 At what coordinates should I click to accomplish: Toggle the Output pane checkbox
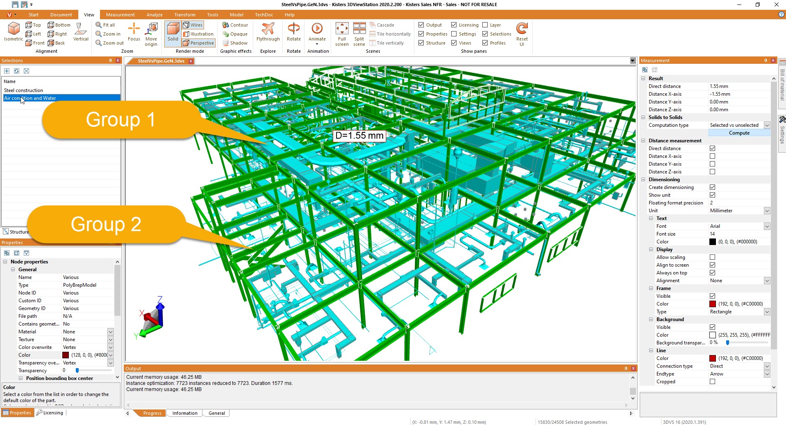click(x=421, y=25)
